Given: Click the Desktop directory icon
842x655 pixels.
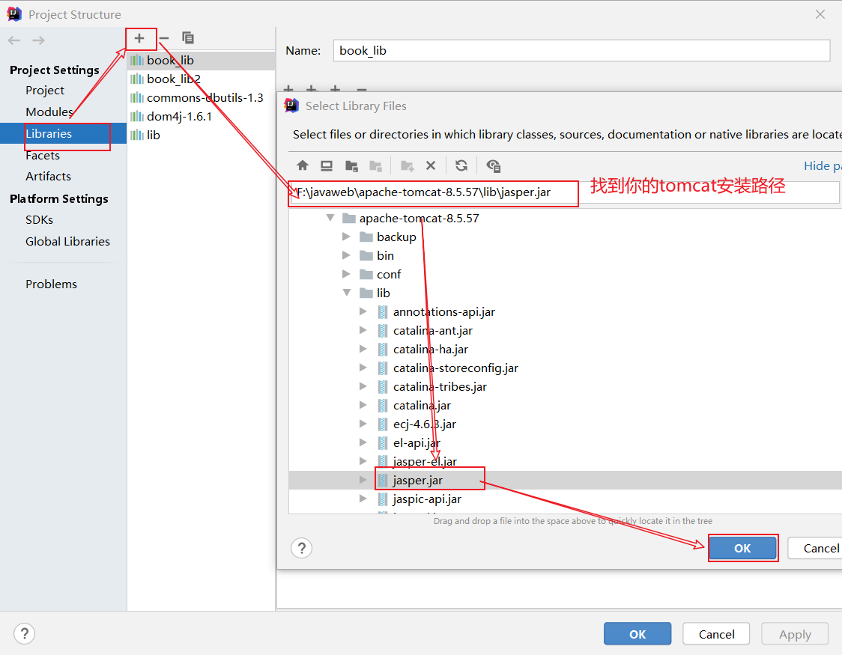Looking at the screenshot, I should 327,165.
